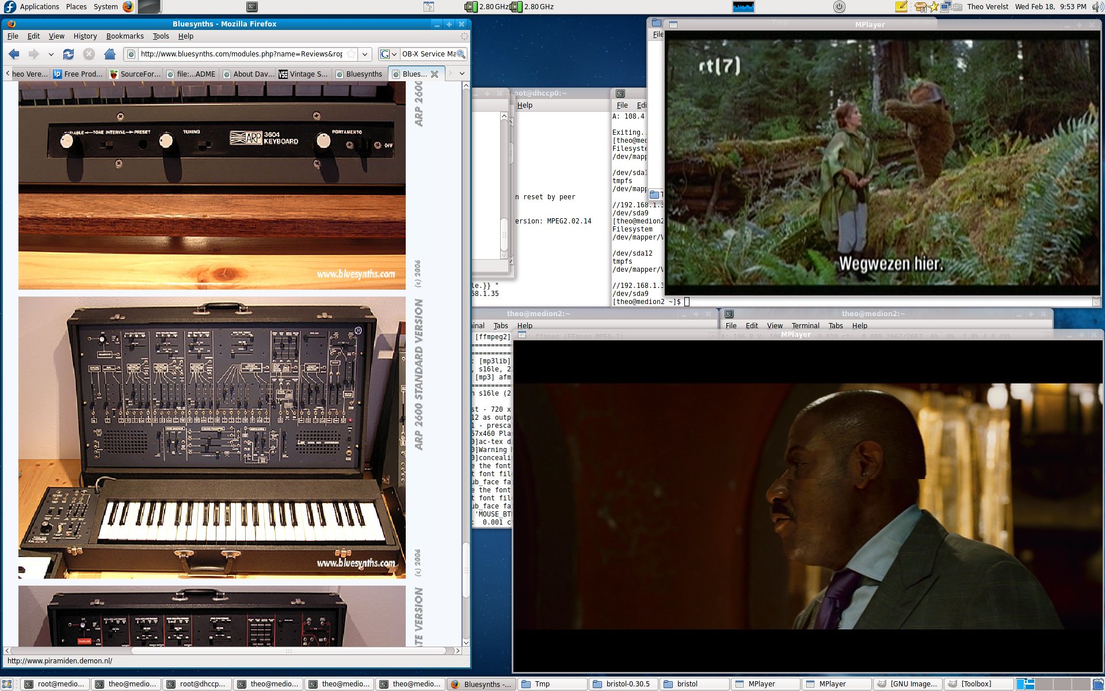Open URL bar history dropdown
Viewport: 1105px width, 691px height.
(364, 54)
